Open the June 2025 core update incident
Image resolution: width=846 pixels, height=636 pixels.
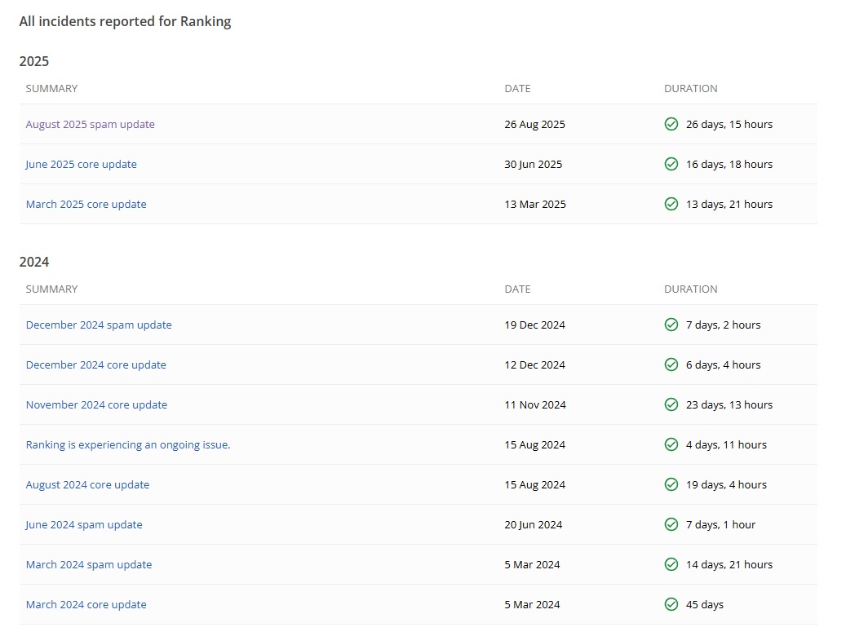[x=81, y=165]
